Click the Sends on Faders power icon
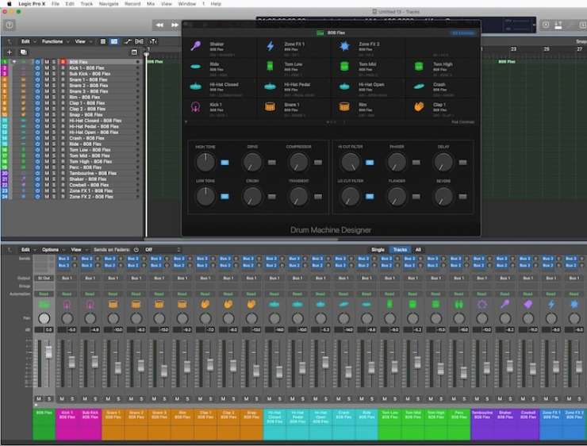Screen dimensions: 587x446 click(136, 250)
